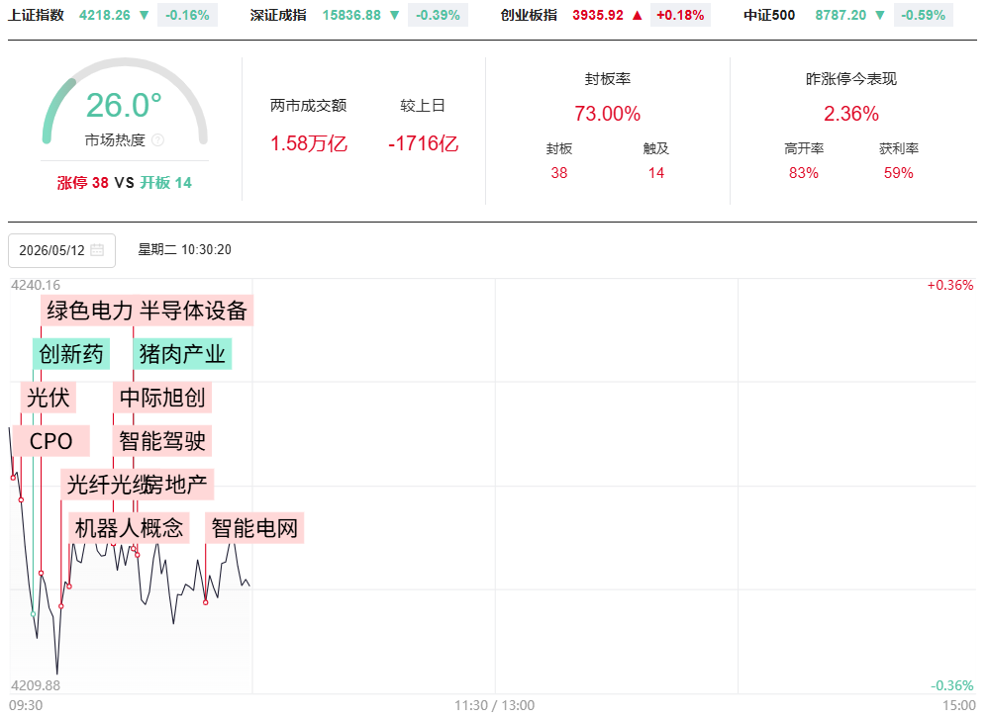
Task: Click the down arrow beside 中证500 8787.20
Action: coord(880,15)
